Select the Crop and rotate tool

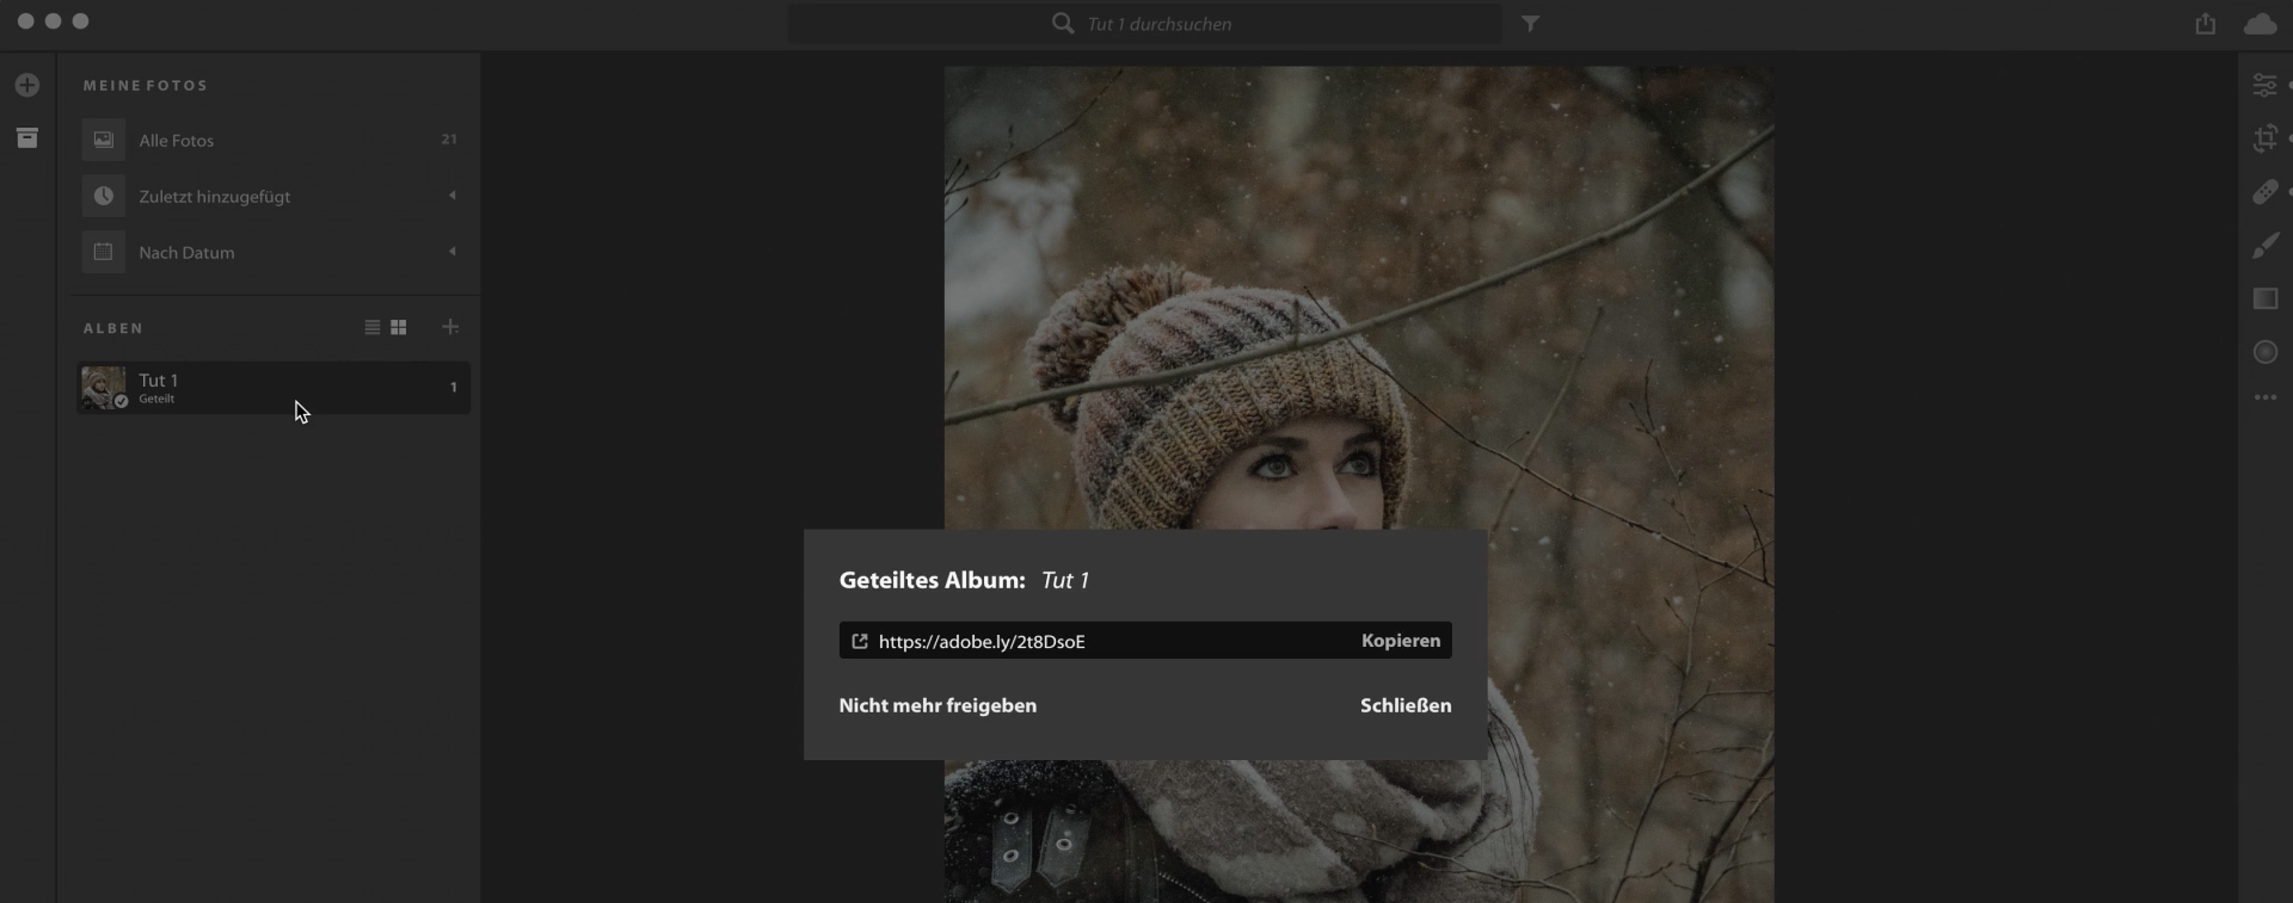(x=2264, y=139)
